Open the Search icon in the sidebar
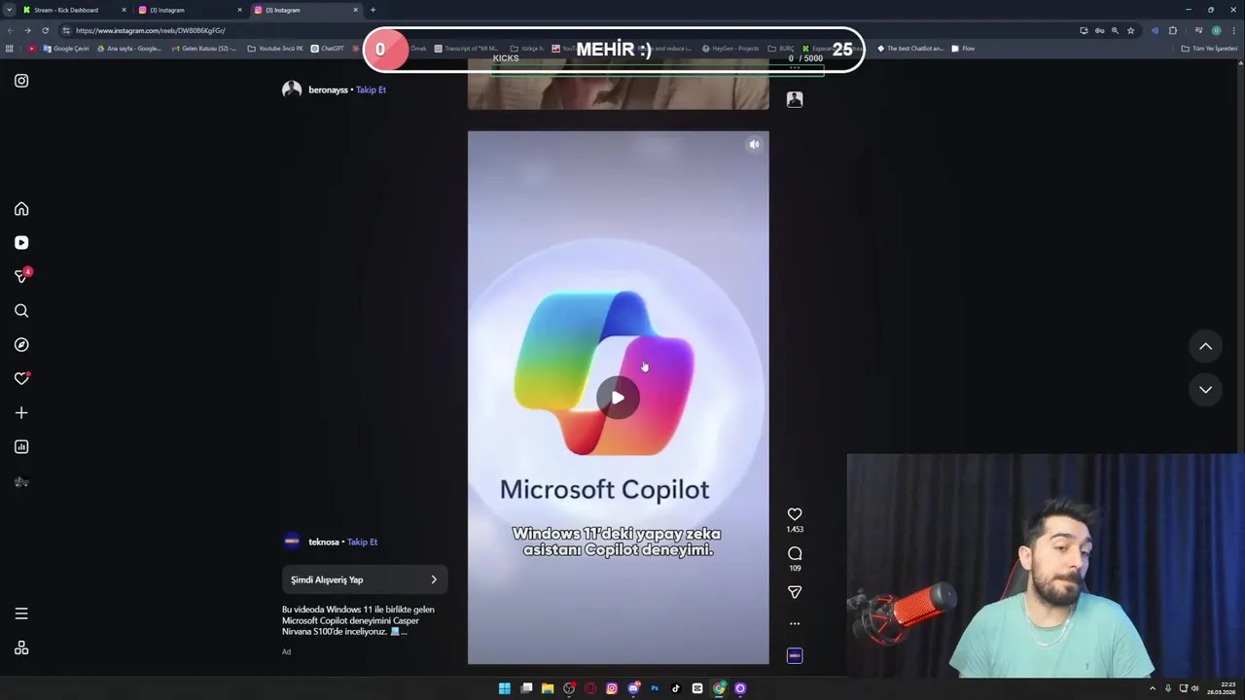1245x700 pixels. point(21,311)
